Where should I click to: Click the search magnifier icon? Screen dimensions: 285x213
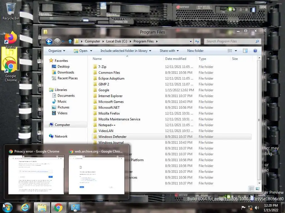coord(257,41)
